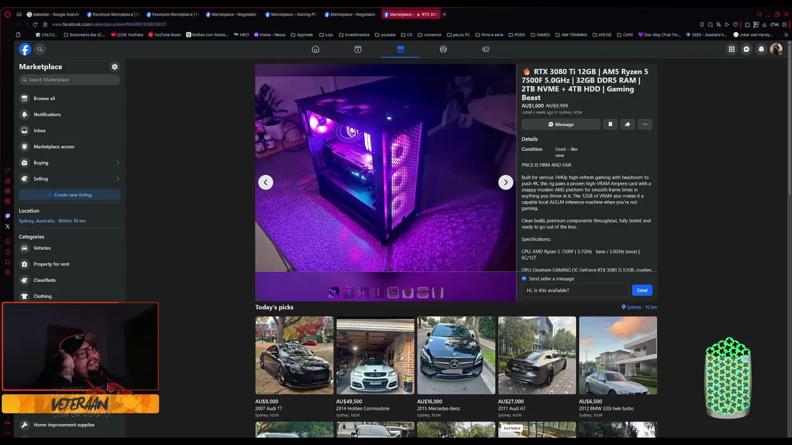Open the Marketplace settings gear
This screenshot has height=445, width=792.
[114, 67]
